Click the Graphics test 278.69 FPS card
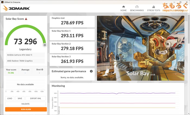Viewport: 190px width, 115px height. click(72, 22)
